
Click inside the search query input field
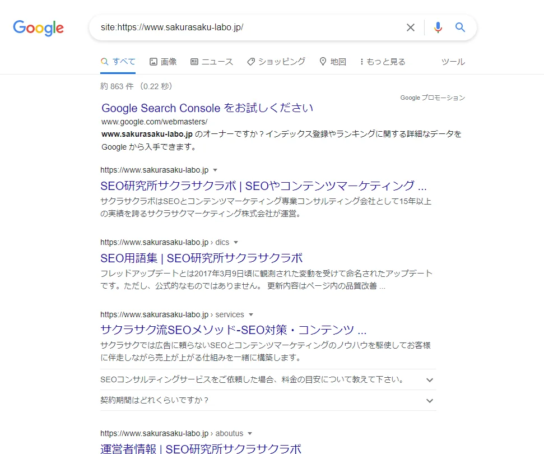tap(247, 27)
